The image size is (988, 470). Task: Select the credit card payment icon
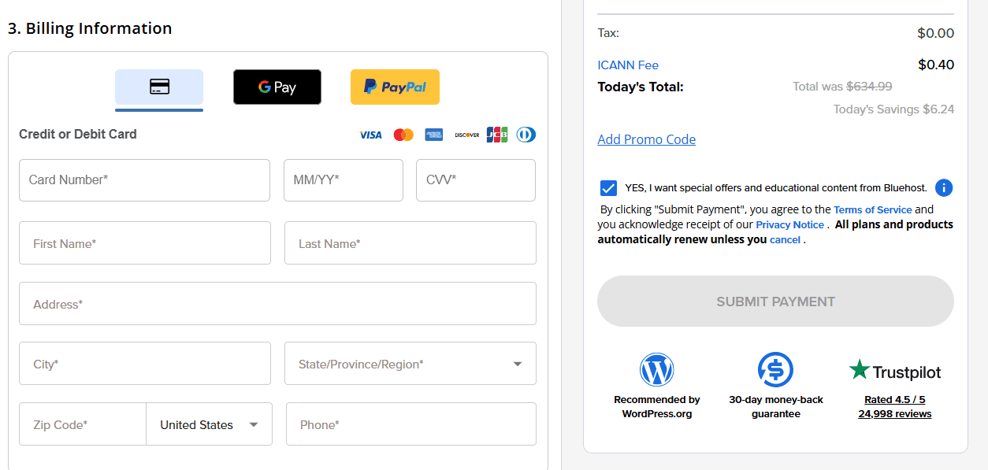[x=159, y=87]
